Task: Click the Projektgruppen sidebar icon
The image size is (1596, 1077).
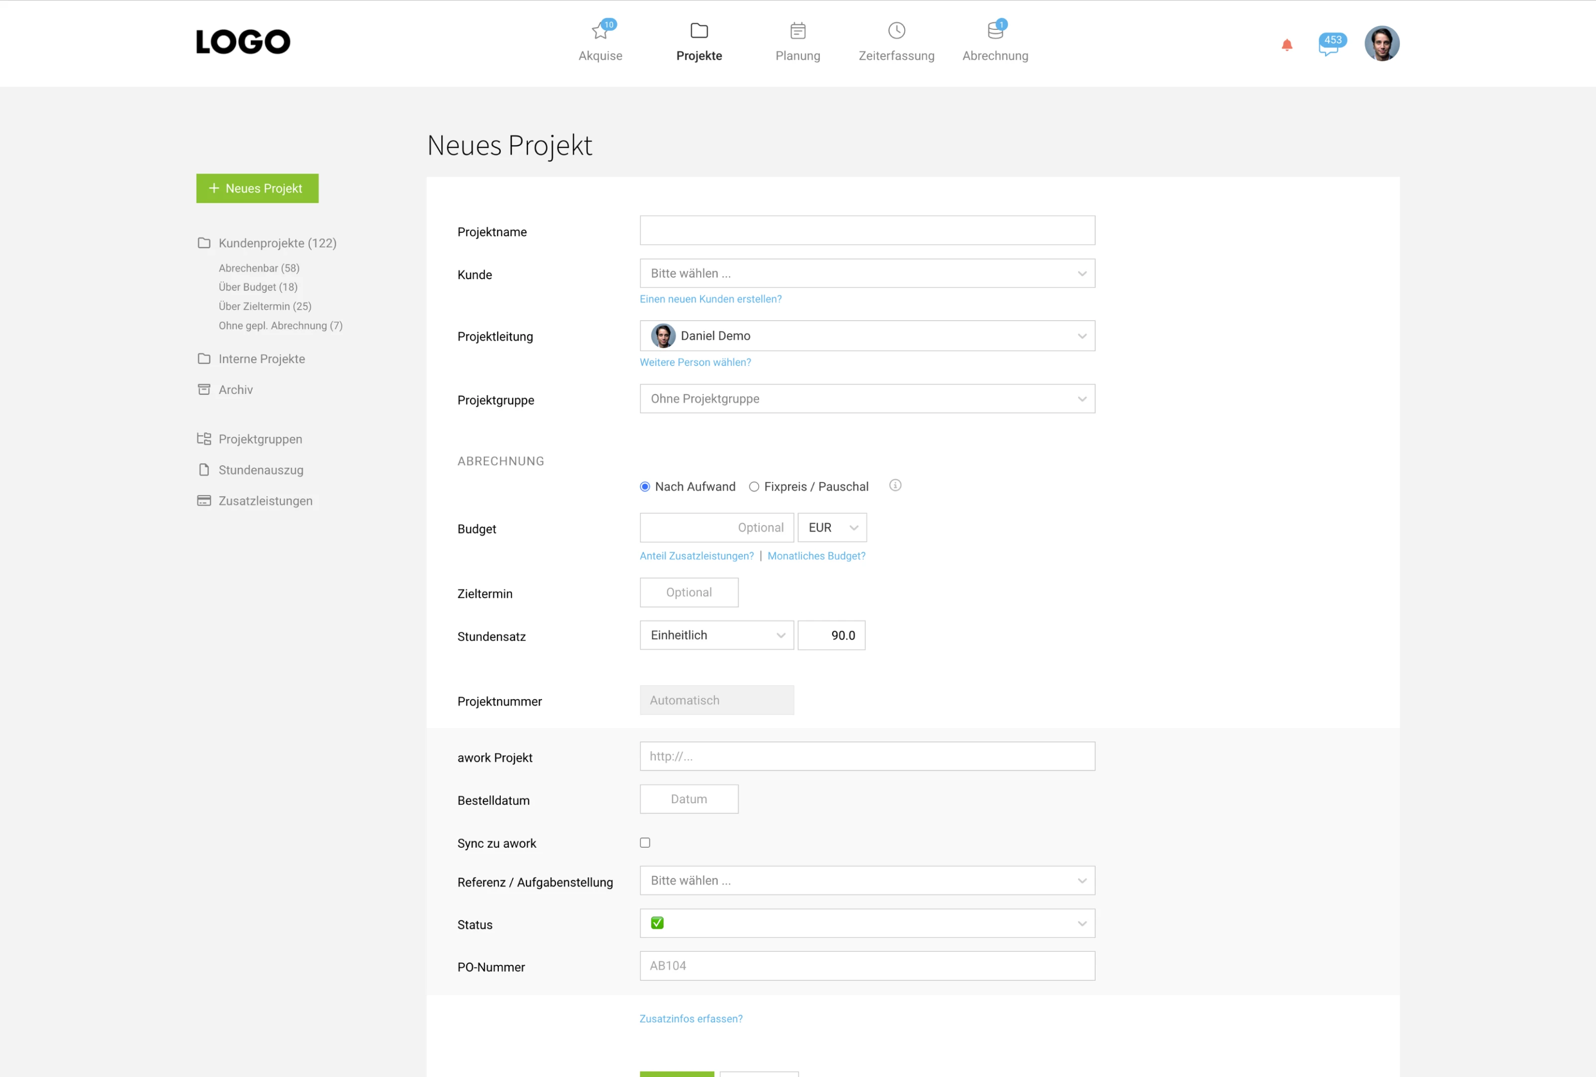Action: (204, 439)
